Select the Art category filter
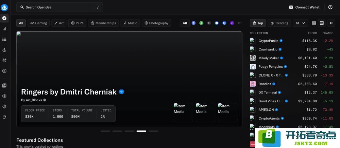The image size is (340, 148). pos(59,23)
